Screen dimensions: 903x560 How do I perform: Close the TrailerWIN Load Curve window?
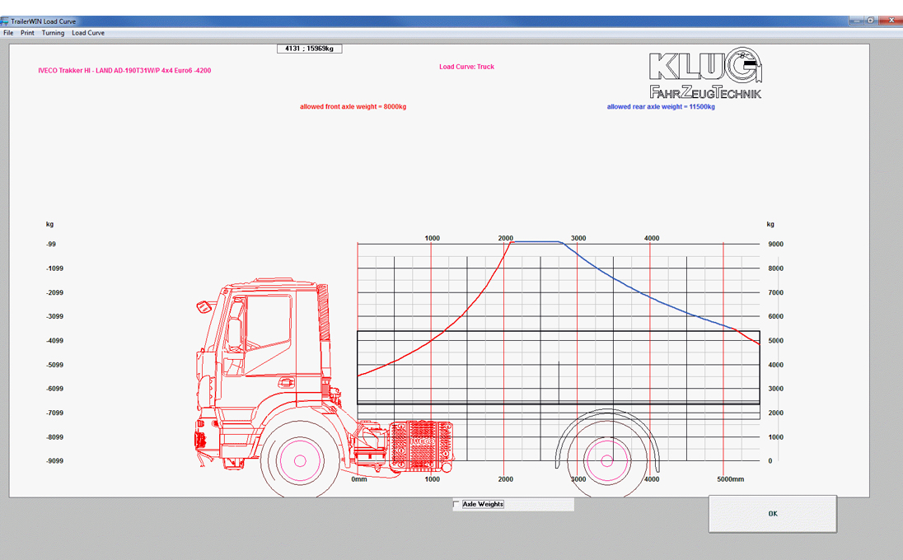pyautogui.click(x=891, y=20)
